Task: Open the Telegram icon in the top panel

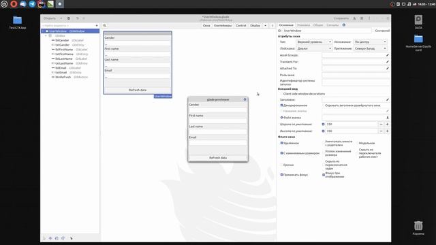Action: coord(32,4)
